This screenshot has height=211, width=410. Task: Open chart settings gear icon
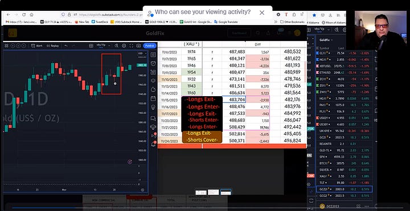point(124,45)
